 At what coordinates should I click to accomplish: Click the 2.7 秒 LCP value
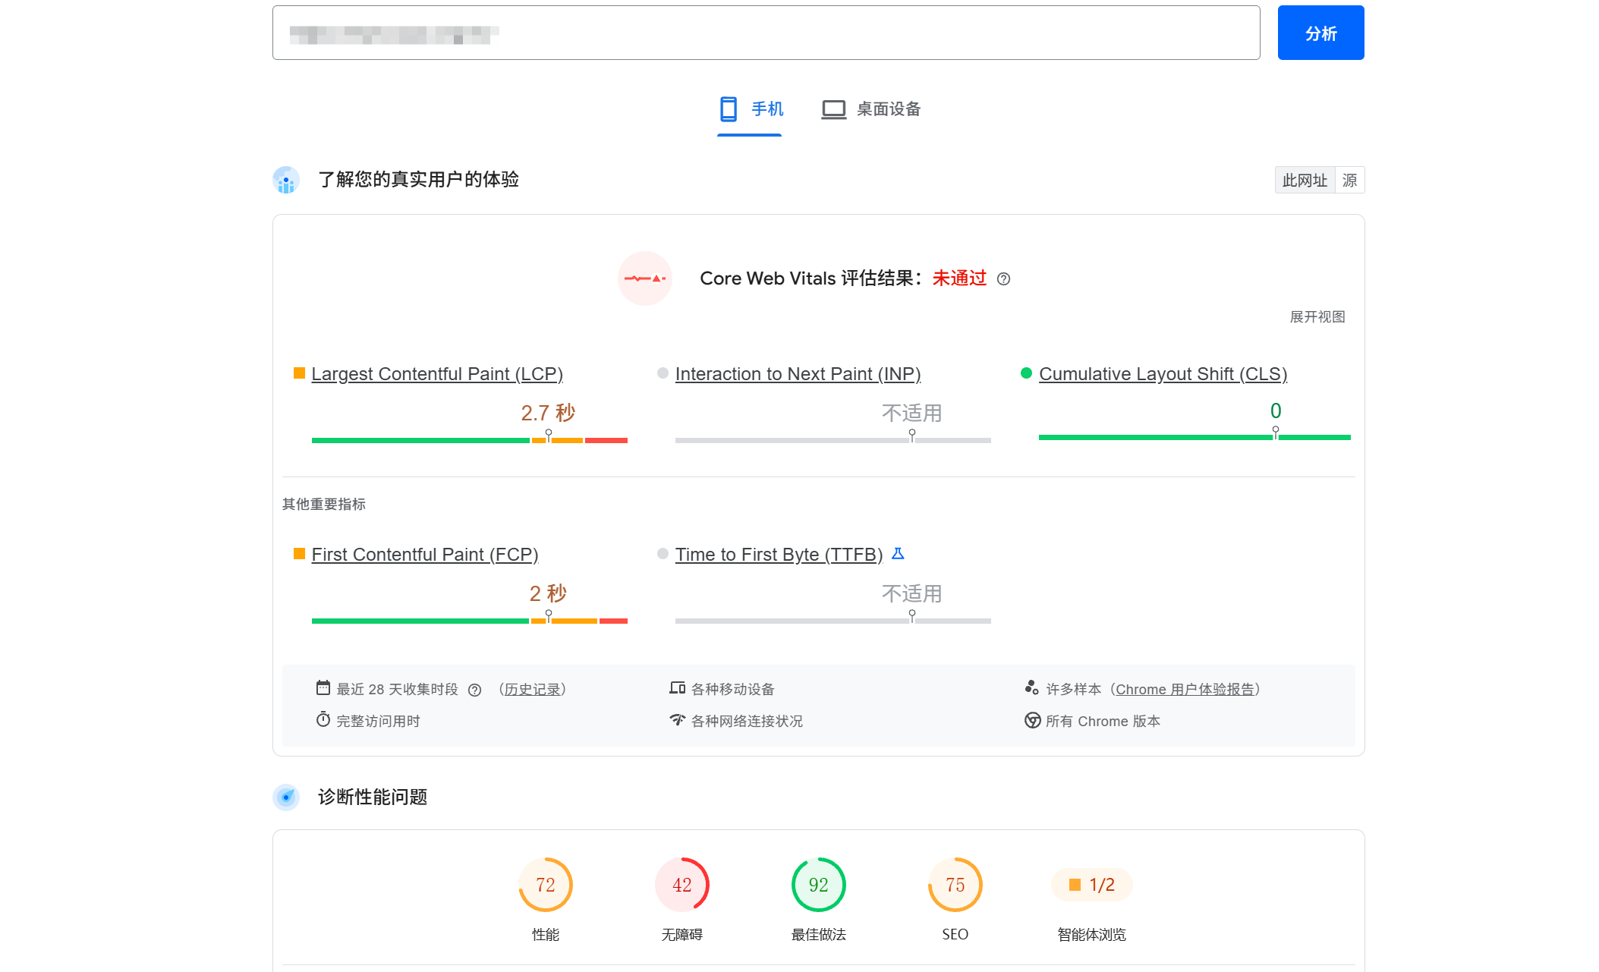(x=548, y=413)
